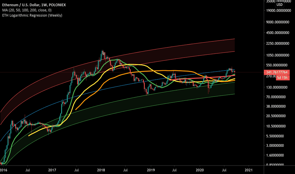The height and width of the screenshot is (174, 295).
Task: Click the 1050.00000000 price axis label
Action: [278, 55]
